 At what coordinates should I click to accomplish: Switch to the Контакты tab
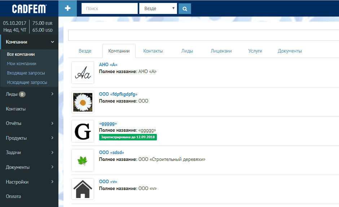[x=153, y=51]
